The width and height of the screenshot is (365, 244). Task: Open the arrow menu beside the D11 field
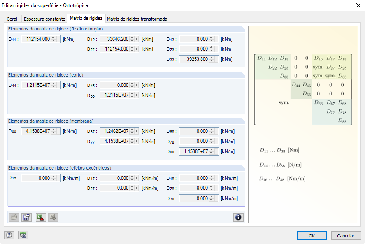(58, 39)
